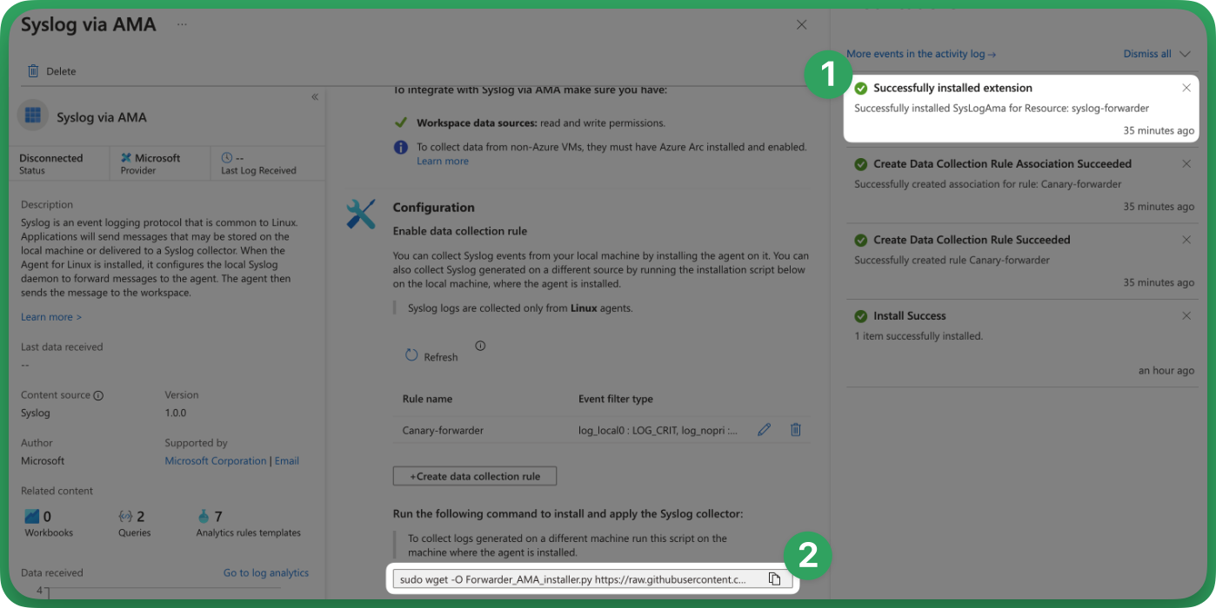Screen dimensions: 1216x608
Task: Go to log analytics
Action: click(266, 573)
